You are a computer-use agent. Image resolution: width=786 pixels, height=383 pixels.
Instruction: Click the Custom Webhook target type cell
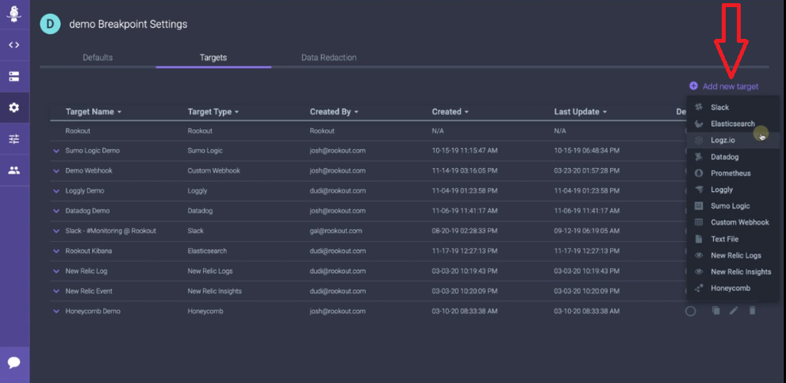(214, 170)
